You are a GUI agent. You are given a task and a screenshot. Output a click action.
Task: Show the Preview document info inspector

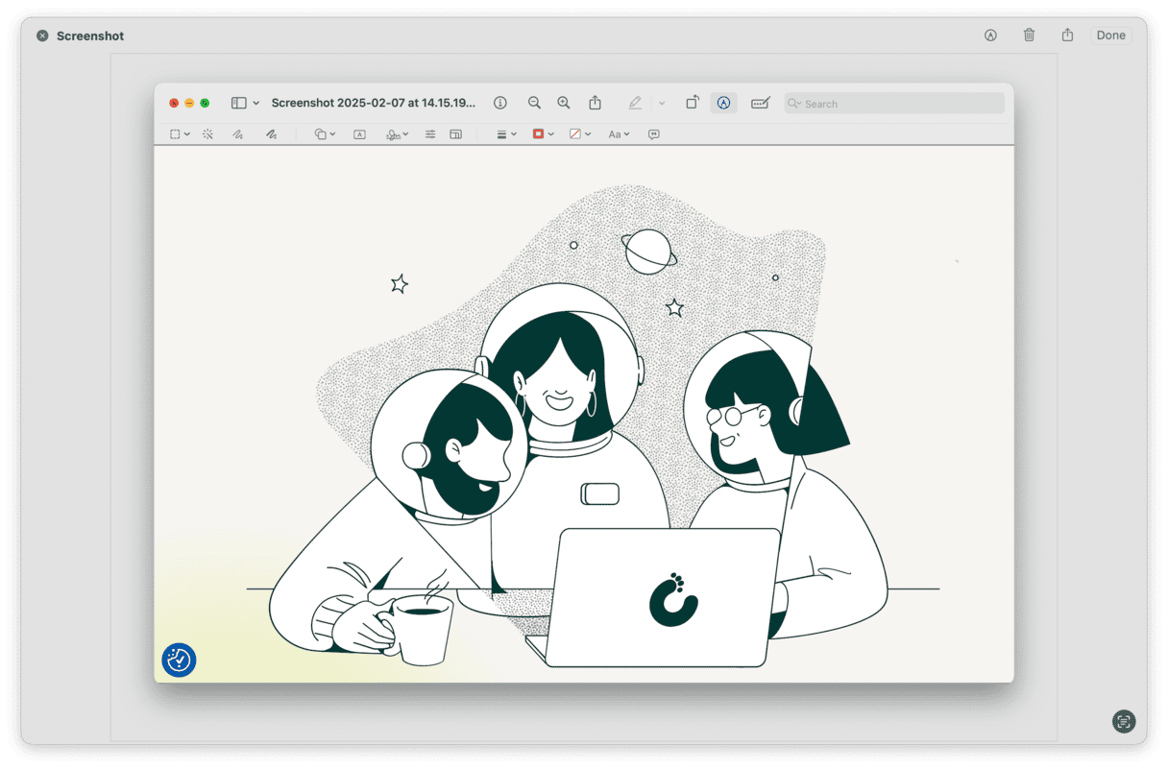[x=500, y=103]
